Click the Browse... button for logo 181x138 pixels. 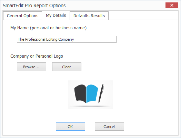click(x=31, y=67)
